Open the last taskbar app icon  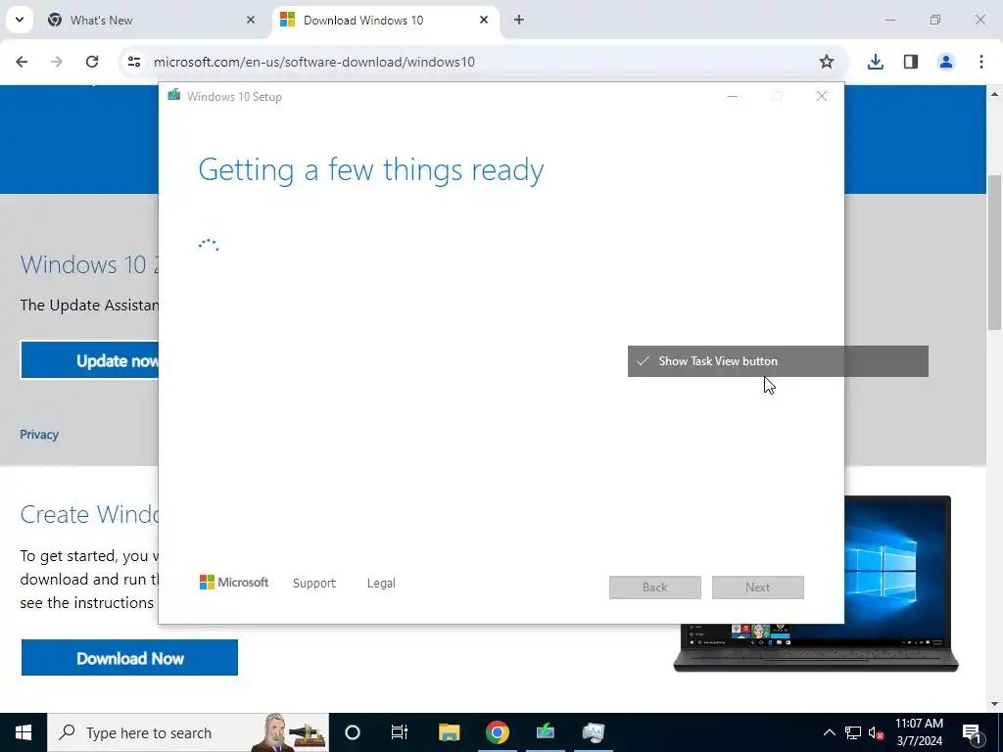tap(593, 732)
